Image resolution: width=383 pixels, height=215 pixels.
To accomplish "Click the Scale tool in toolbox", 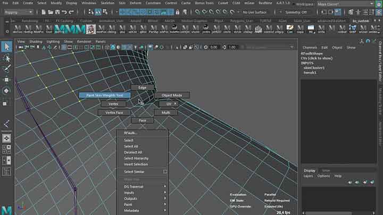I will coord(6,102).
